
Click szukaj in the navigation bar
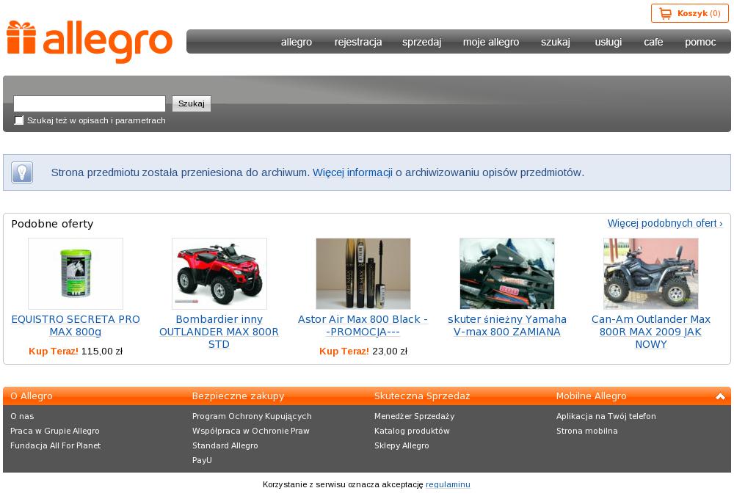556,42
